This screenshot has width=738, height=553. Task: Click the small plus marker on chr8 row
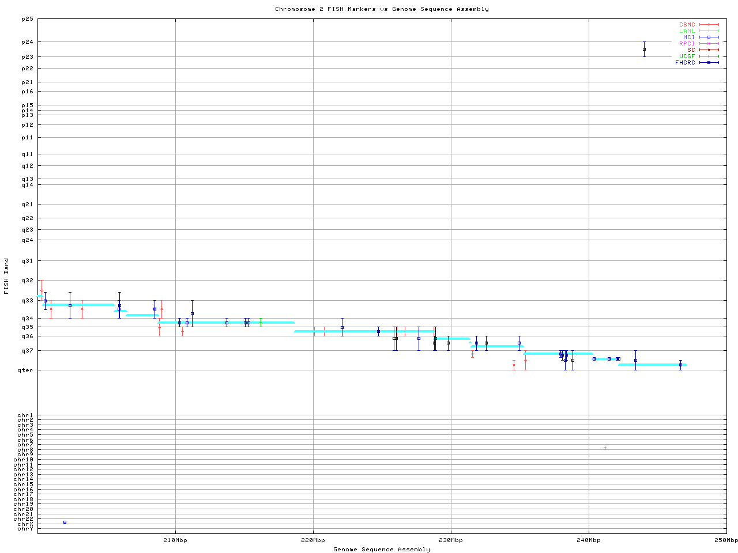click(605, 448)
